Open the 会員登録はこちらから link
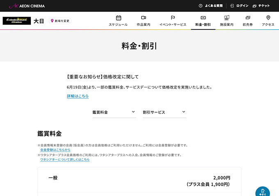The image size is (279, 196). (x=55, y=150)
